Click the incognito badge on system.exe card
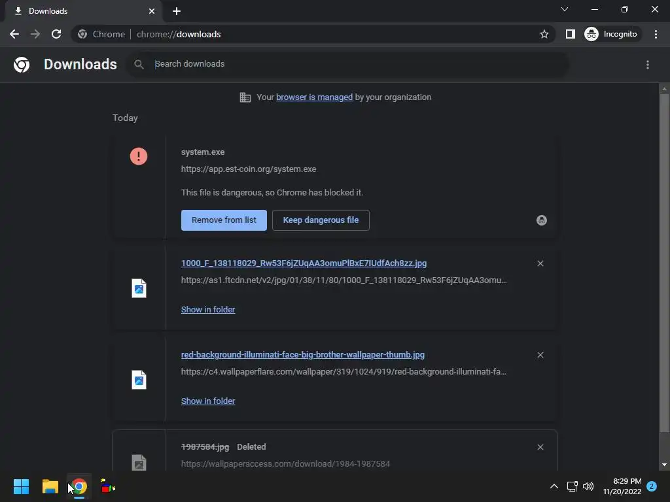 [x=541, y=220]
